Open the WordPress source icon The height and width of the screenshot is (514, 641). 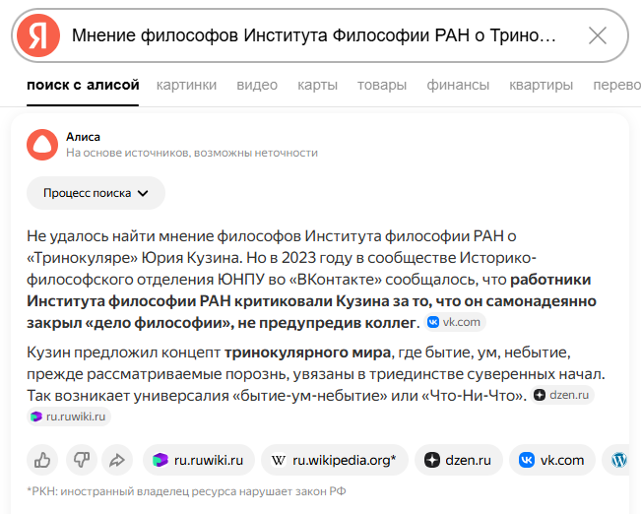(618, 460)
